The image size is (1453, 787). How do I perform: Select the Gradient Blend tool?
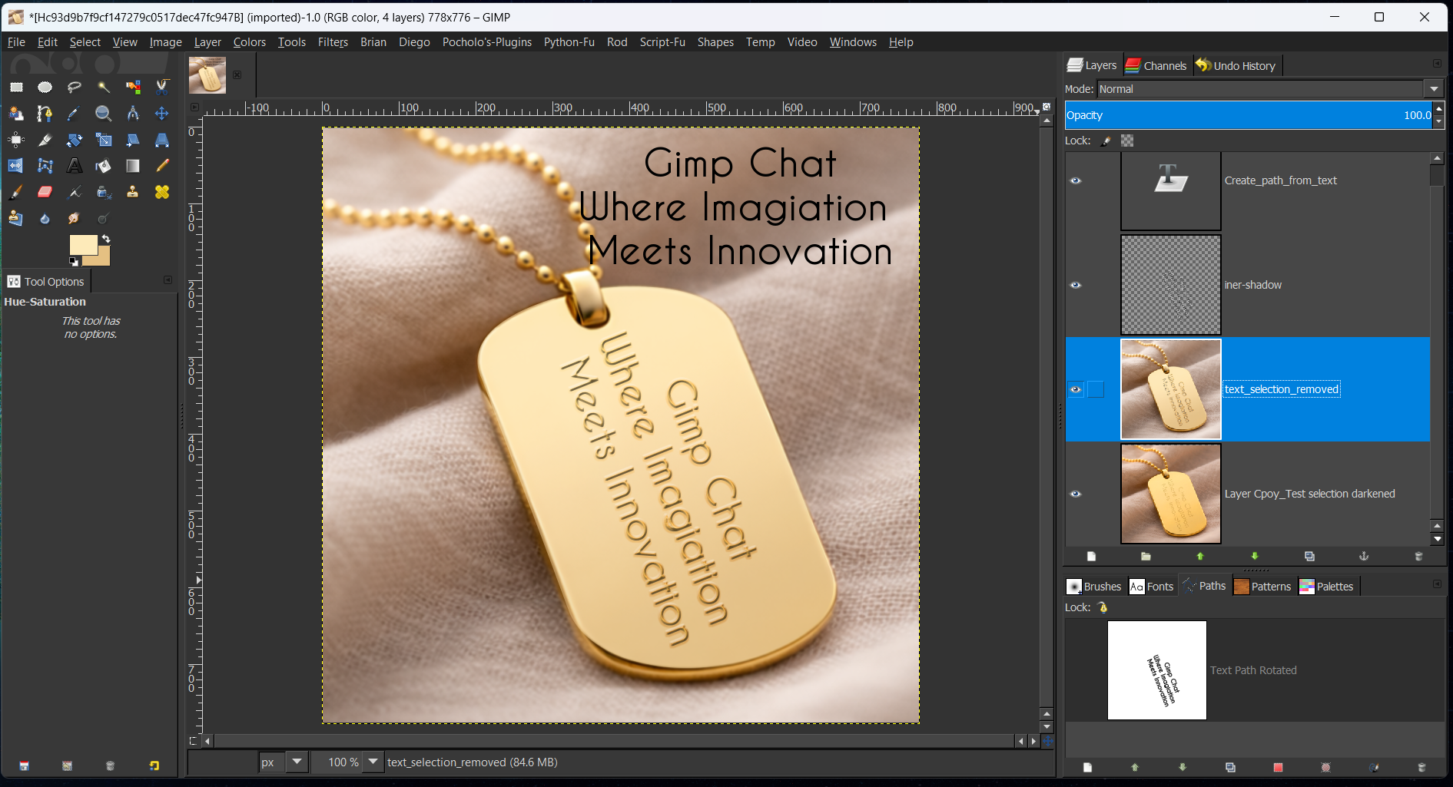tap(133, 166)
